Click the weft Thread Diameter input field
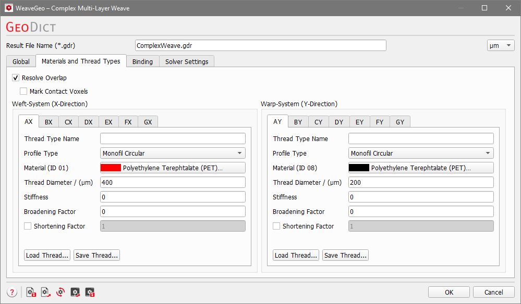Image resolution: width=521 pixels, height=304 pixels. tap(173, 183)
